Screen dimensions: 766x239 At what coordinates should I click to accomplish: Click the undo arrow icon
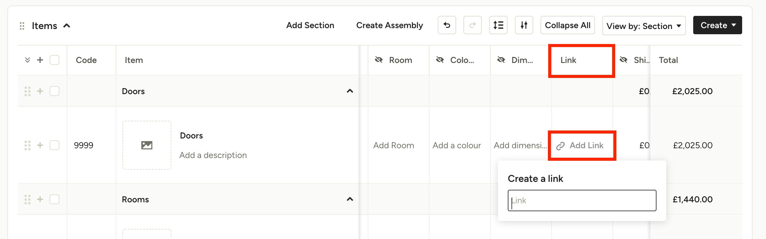(447, 25)
